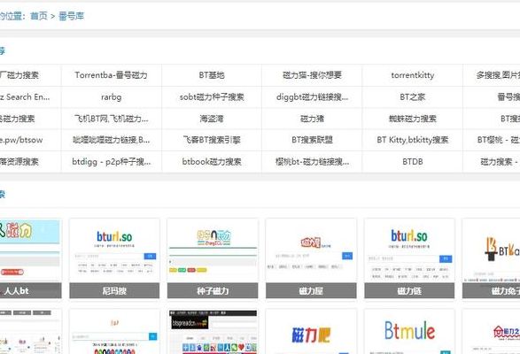520x354 pixels.
Task: Open the BT基地 link
Action: click(212, 75)
